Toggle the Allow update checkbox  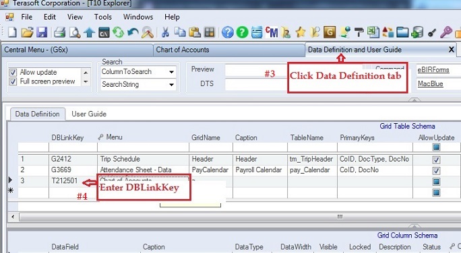click(13, 73)
